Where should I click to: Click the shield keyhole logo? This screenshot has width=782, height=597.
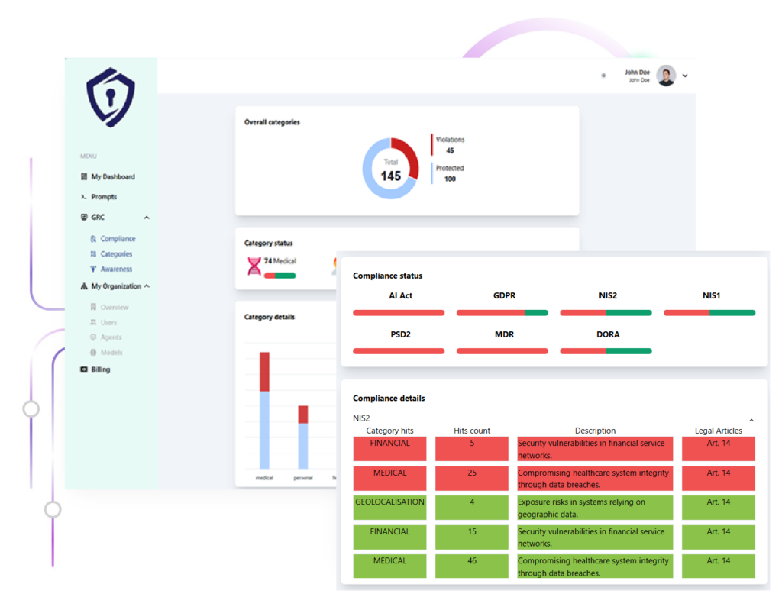pos(111,97)
